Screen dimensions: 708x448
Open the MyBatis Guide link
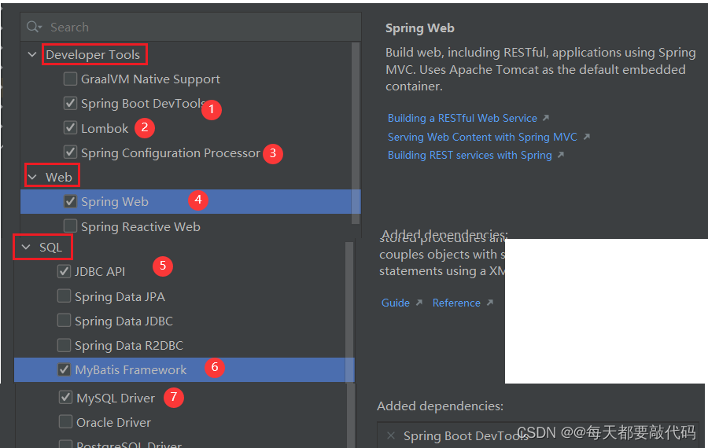(x=396, y=303)
